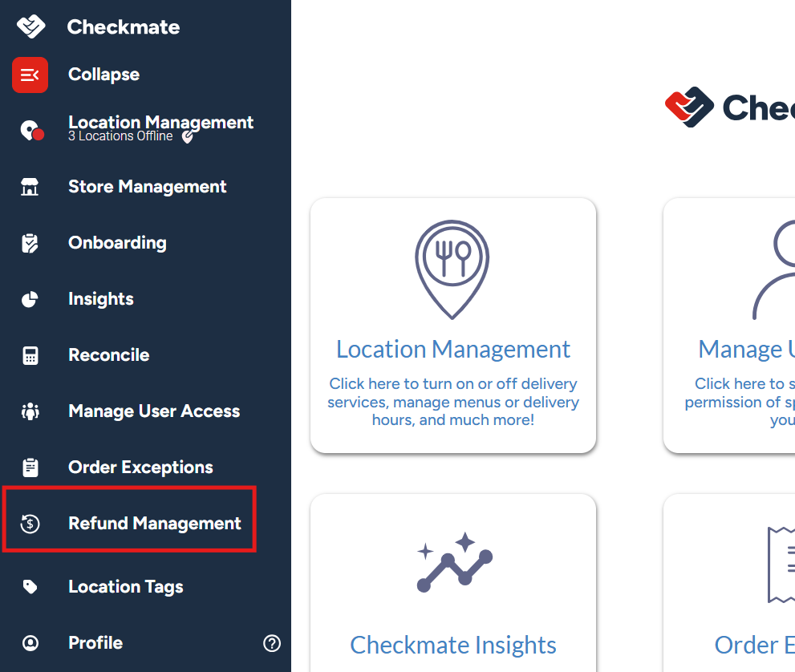The width and height of the screenshot is (795, 672).
Task: Click the receipt icon on Order card
Action: [781, 565]
